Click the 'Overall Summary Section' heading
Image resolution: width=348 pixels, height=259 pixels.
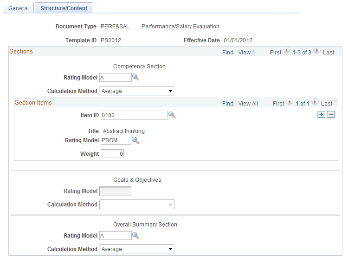pyautogui.click(x=145, y=225)
